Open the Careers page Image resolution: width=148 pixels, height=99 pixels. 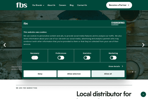point(62,5)
